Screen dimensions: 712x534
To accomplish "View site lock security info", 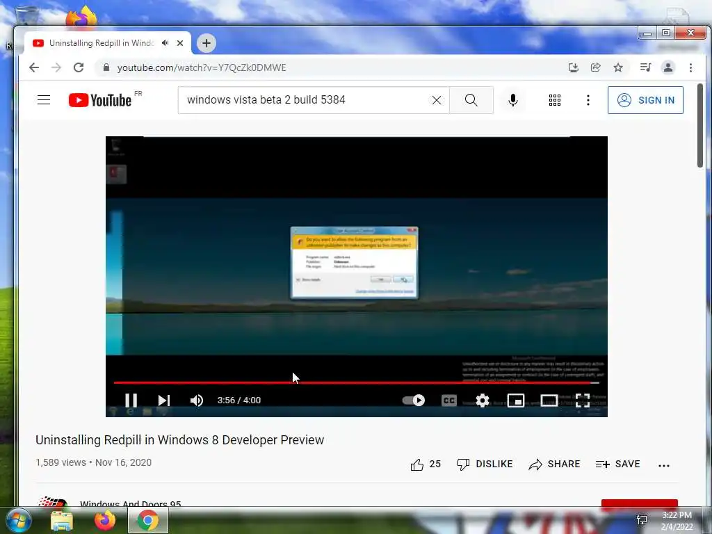I will [106, 67].
